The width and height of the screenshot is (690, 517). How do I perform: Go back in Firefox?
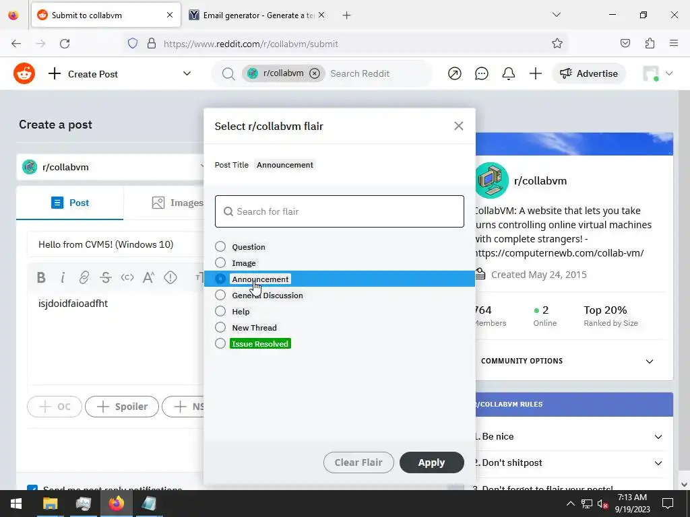(16, 44)
